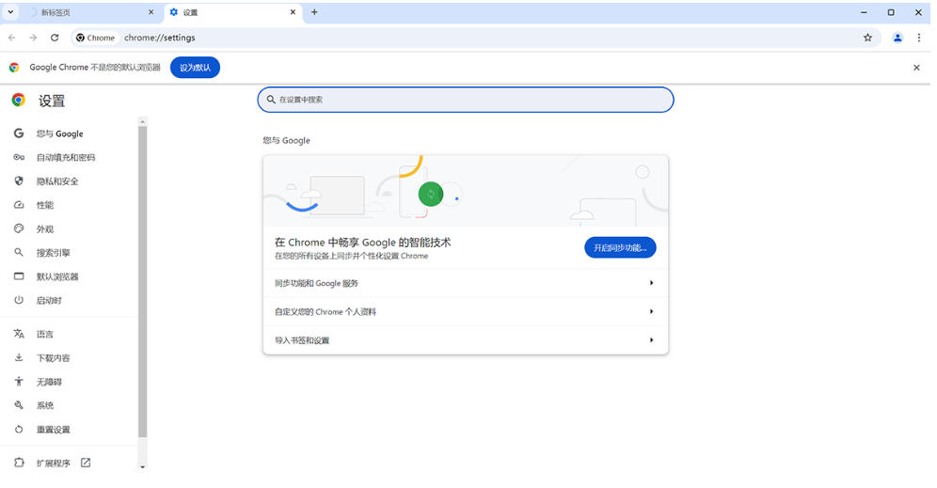Click the magnifier icon beside 搜索引擎
Viewport: 937px width, 488px height.
[19, 253]
